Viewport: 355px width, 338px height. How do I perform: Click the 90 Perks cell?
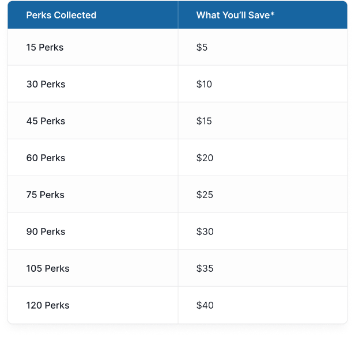(x=46, y=231)
